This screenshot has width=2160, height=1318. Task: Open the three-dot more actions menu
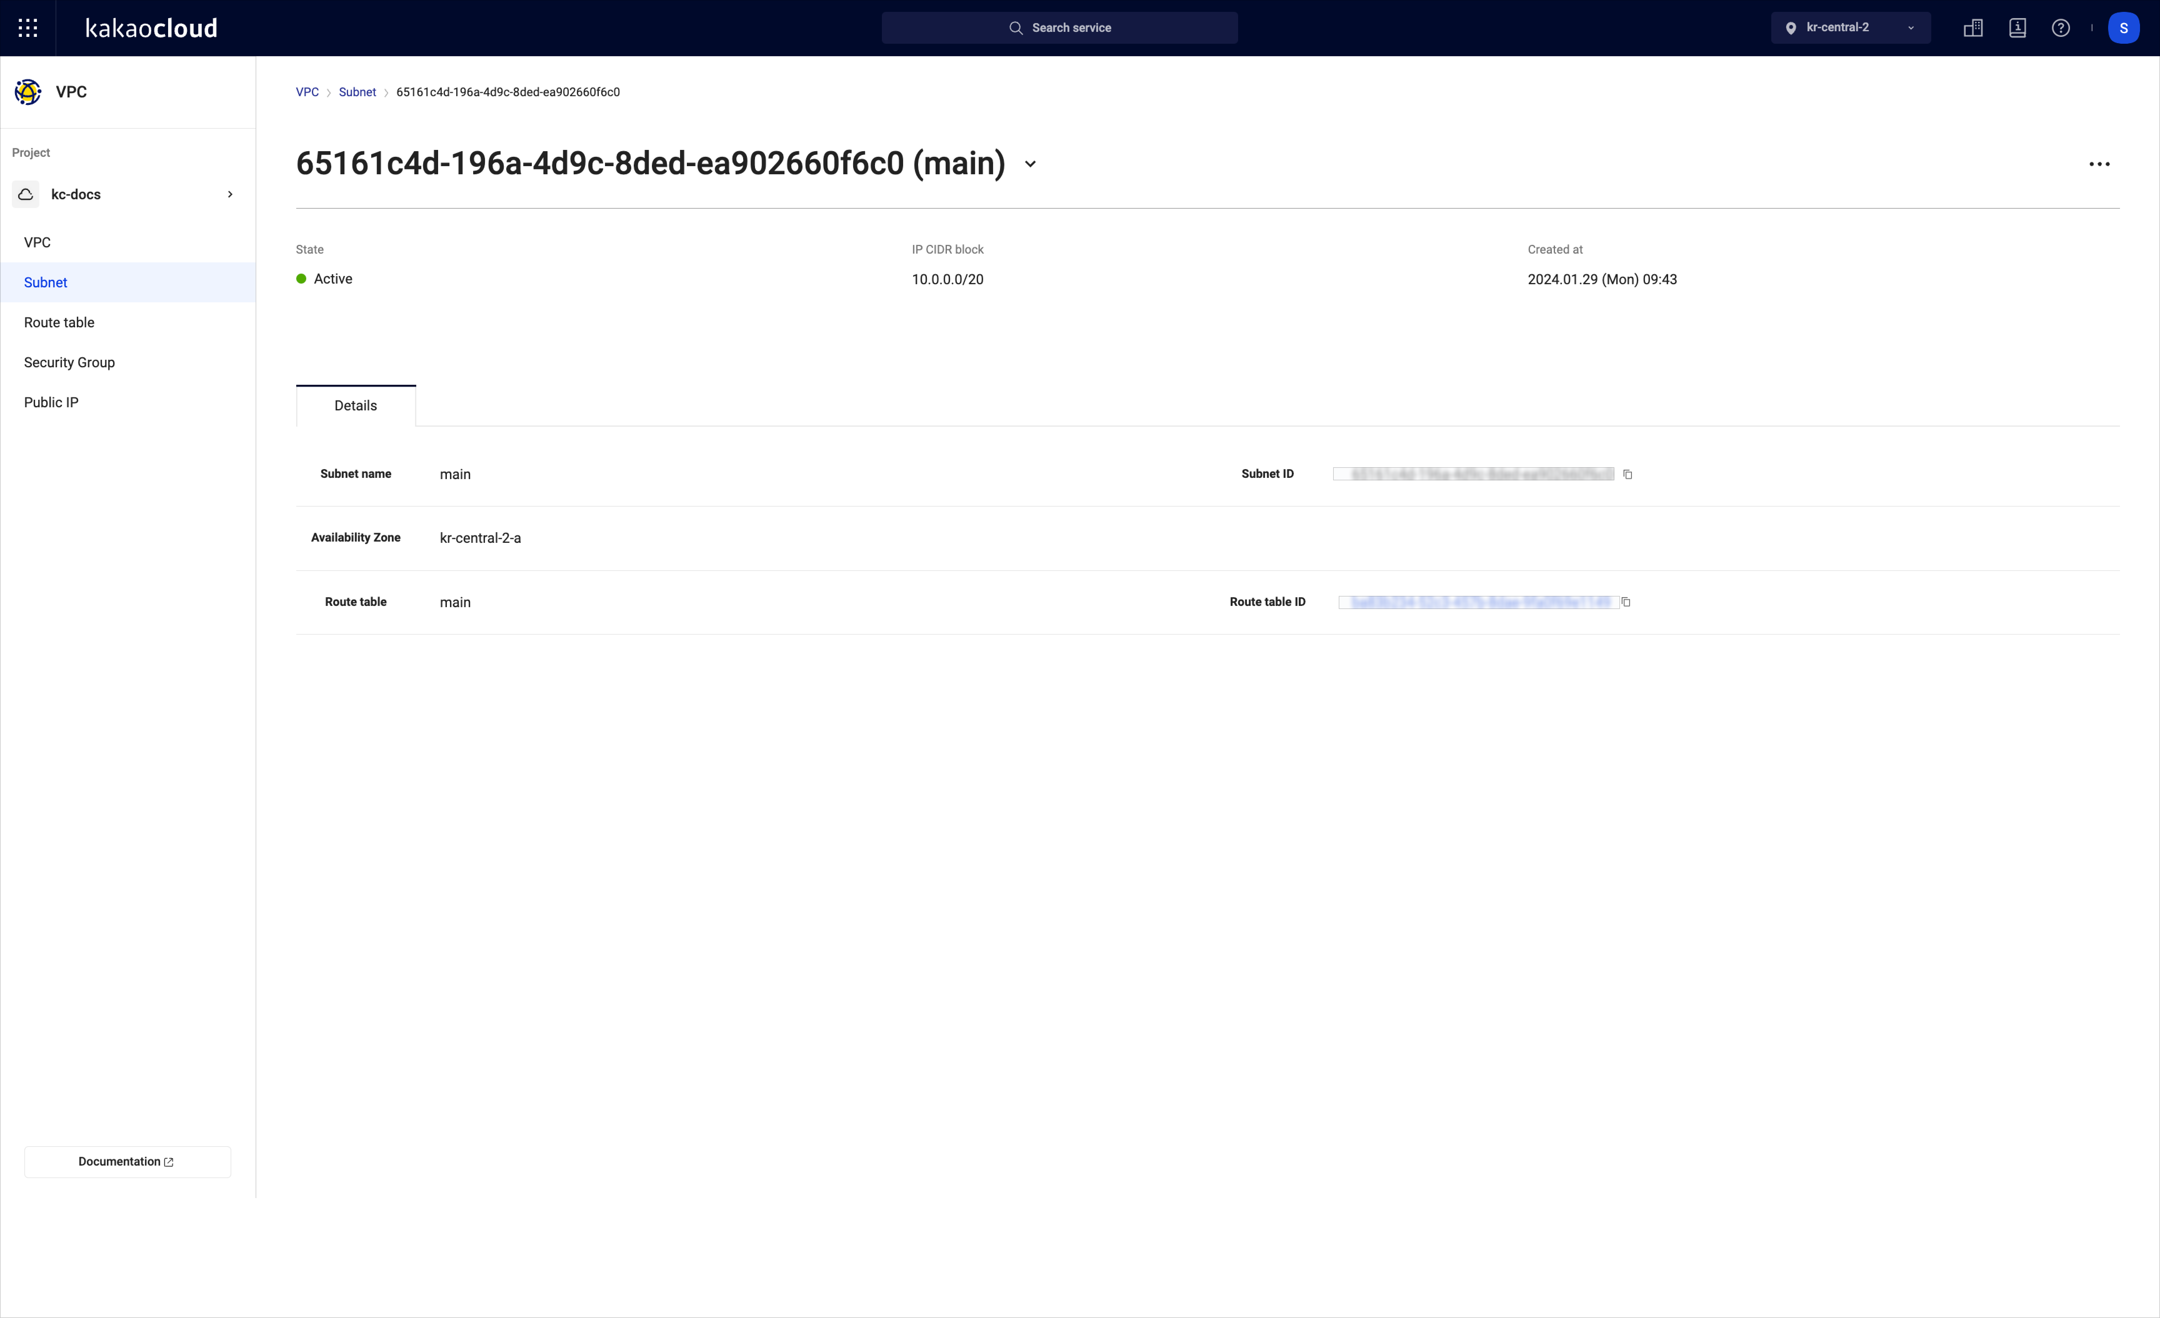pyautogui.click(x=2099, y=164)
